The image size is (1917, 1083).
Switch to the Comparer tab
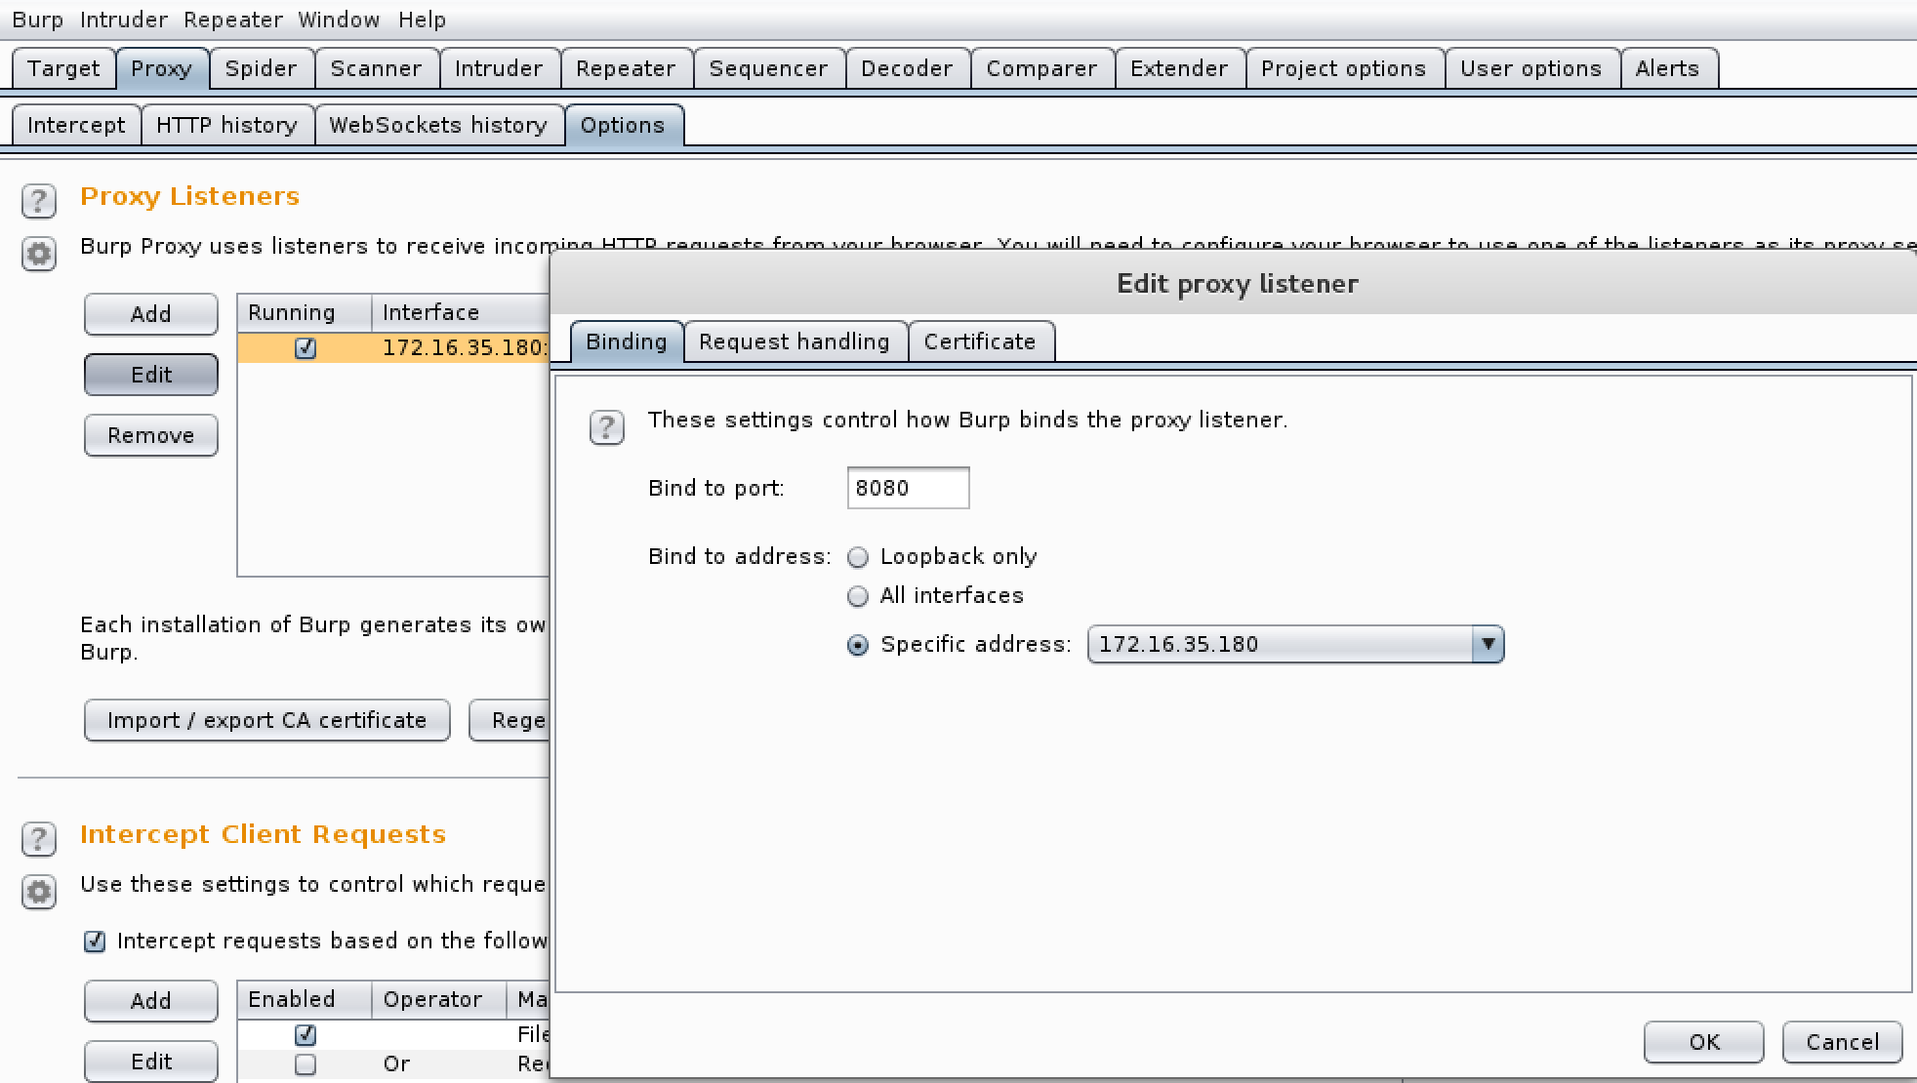coord(1041,68)
